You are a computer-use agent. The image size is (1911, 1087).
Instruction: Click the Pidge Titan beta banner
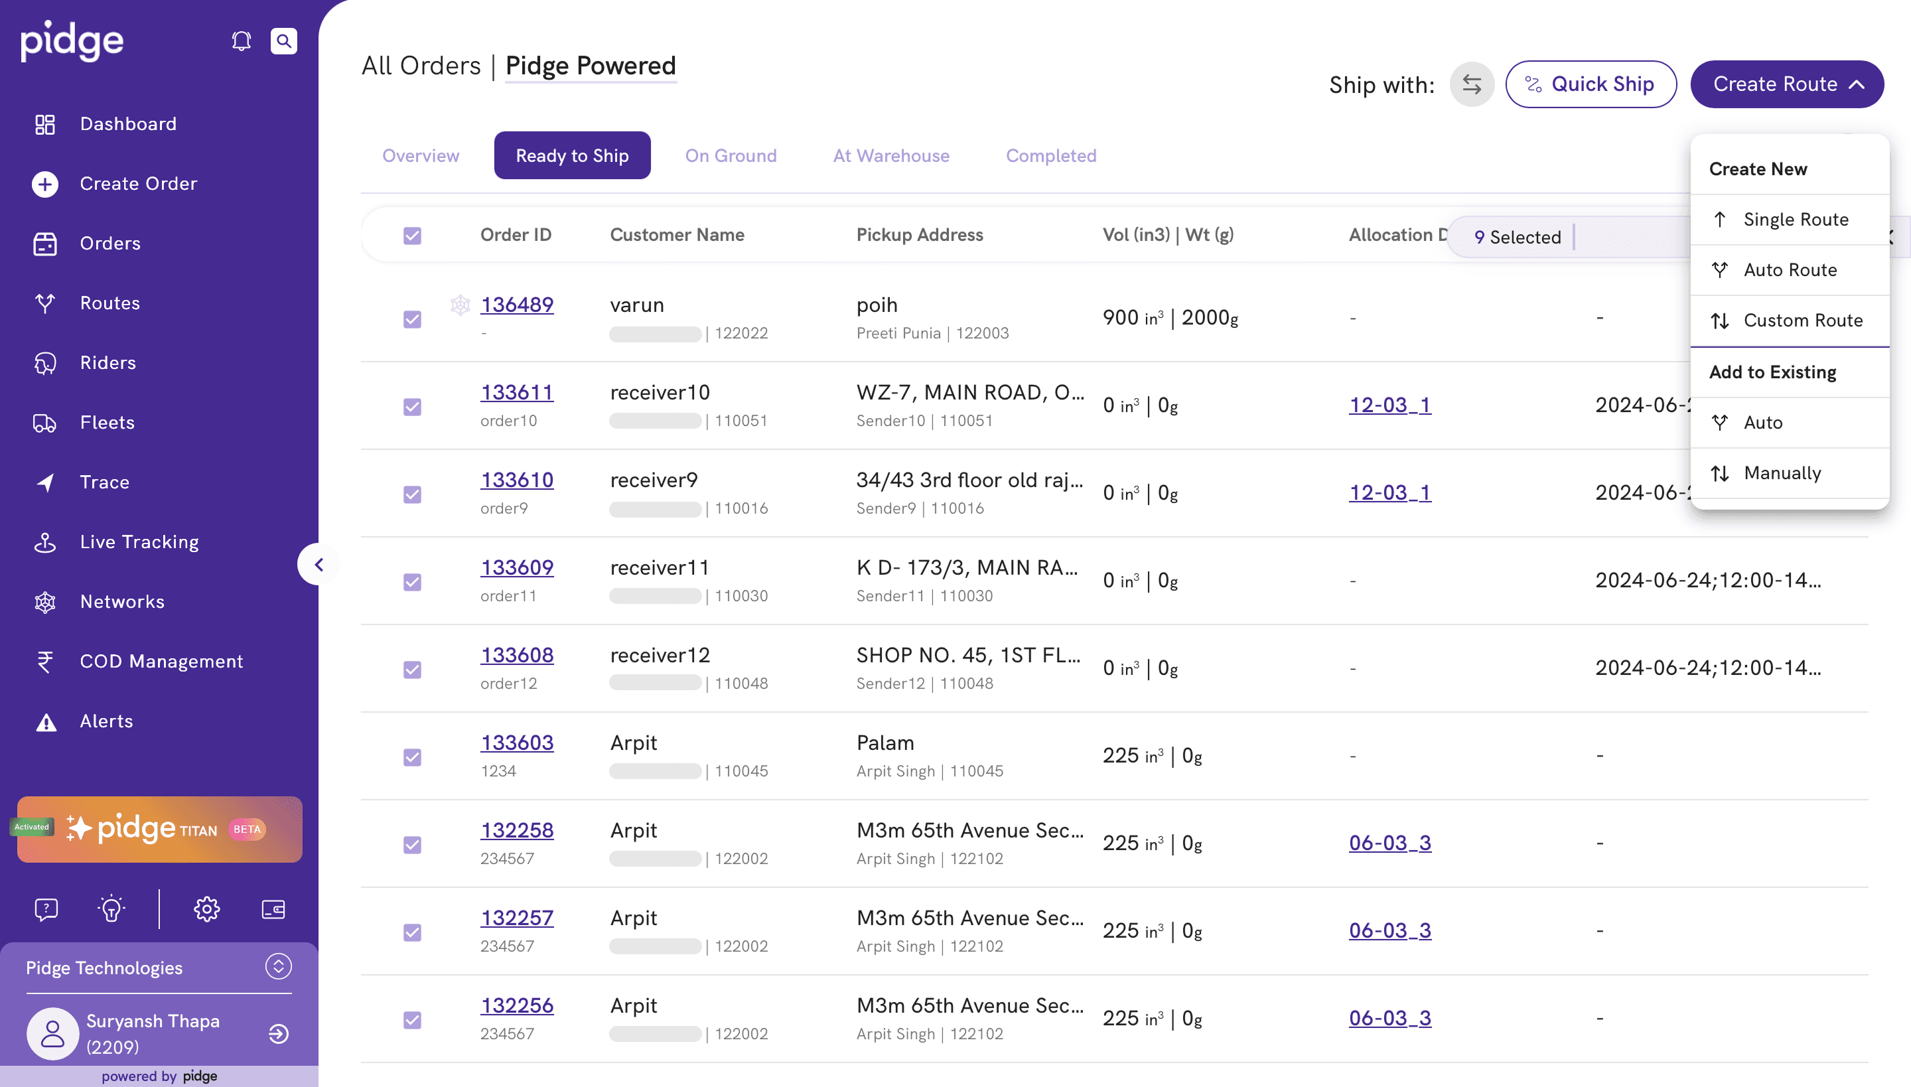click(x=160, y=830)
